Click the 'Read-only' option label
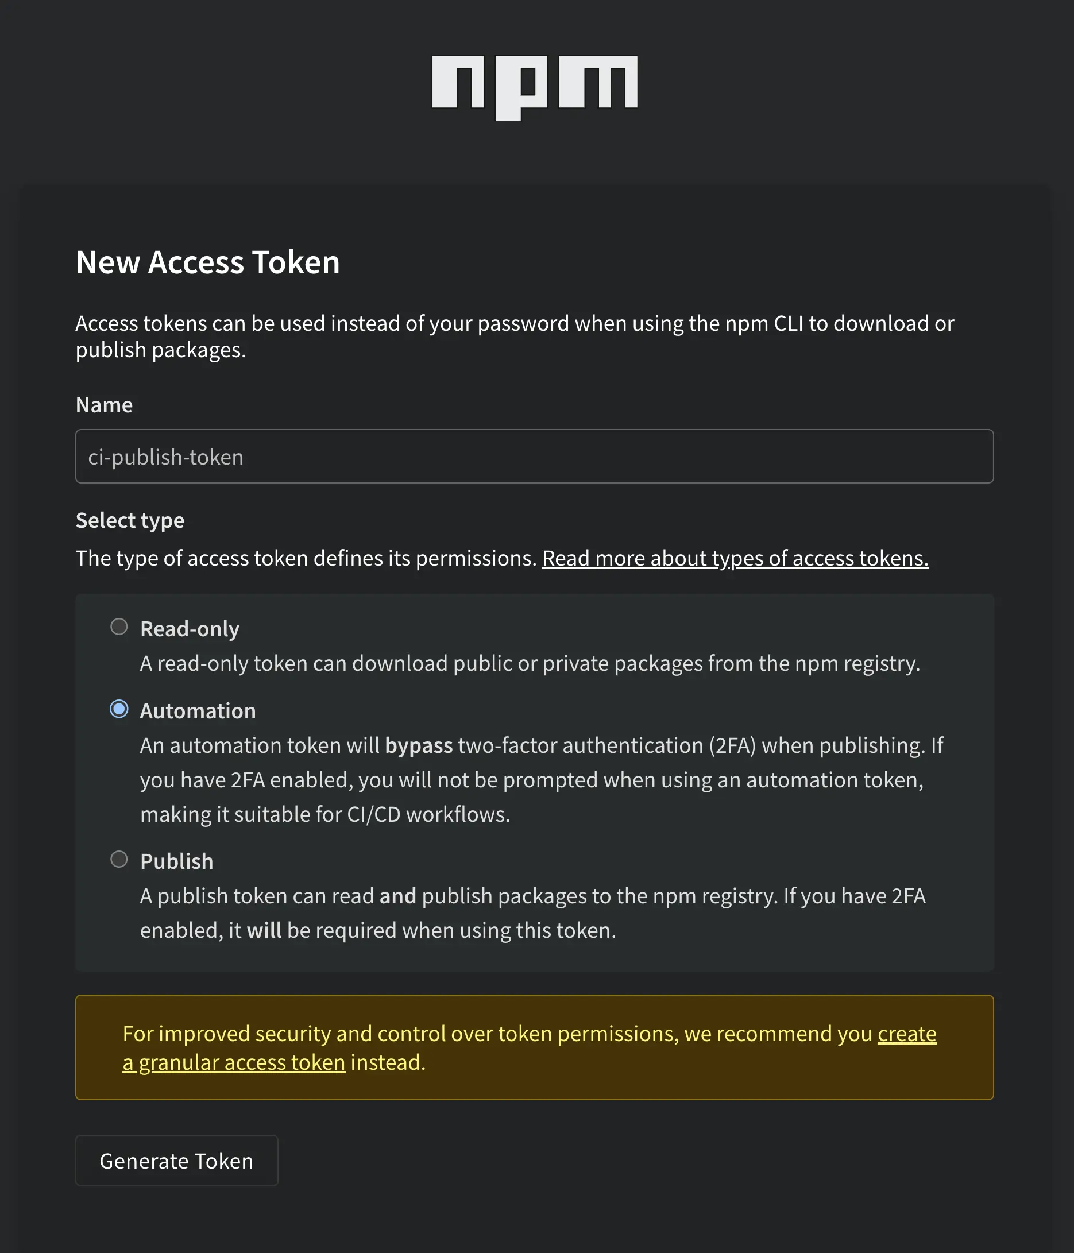This screenshot has height=1253, width=1074. (190, 629)
